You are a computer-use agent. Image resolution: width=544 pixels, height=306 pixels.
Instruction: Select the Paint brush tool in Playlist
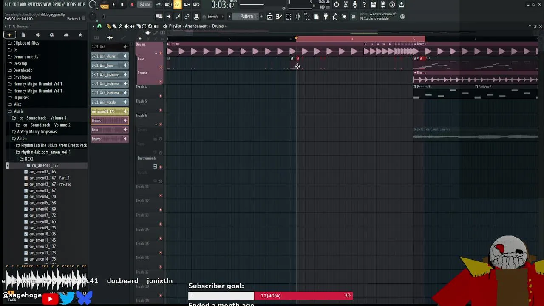coord(114,26)
